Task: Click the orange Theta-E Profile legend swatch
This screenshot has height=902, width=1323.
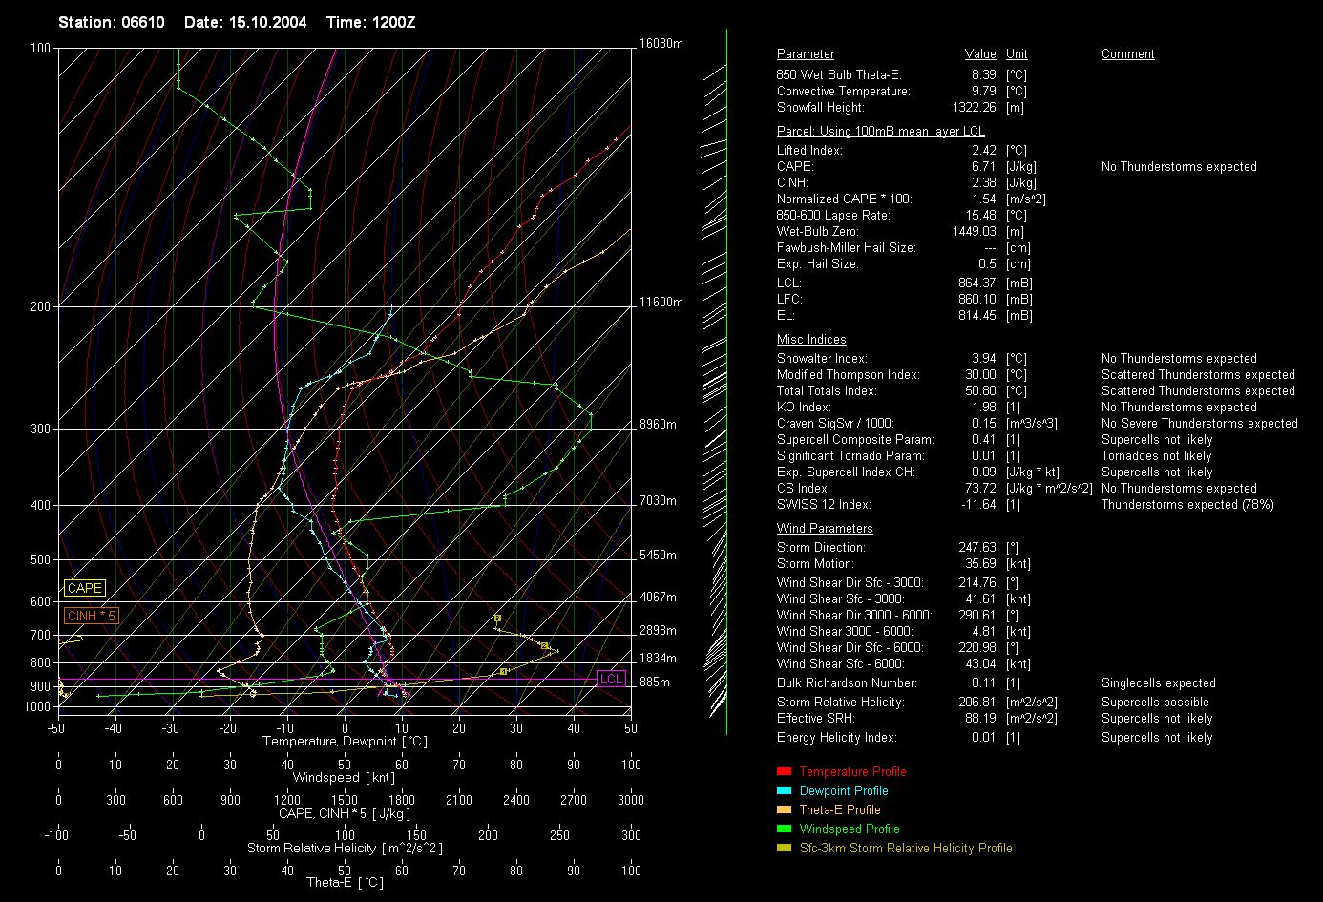Action: 784,809
